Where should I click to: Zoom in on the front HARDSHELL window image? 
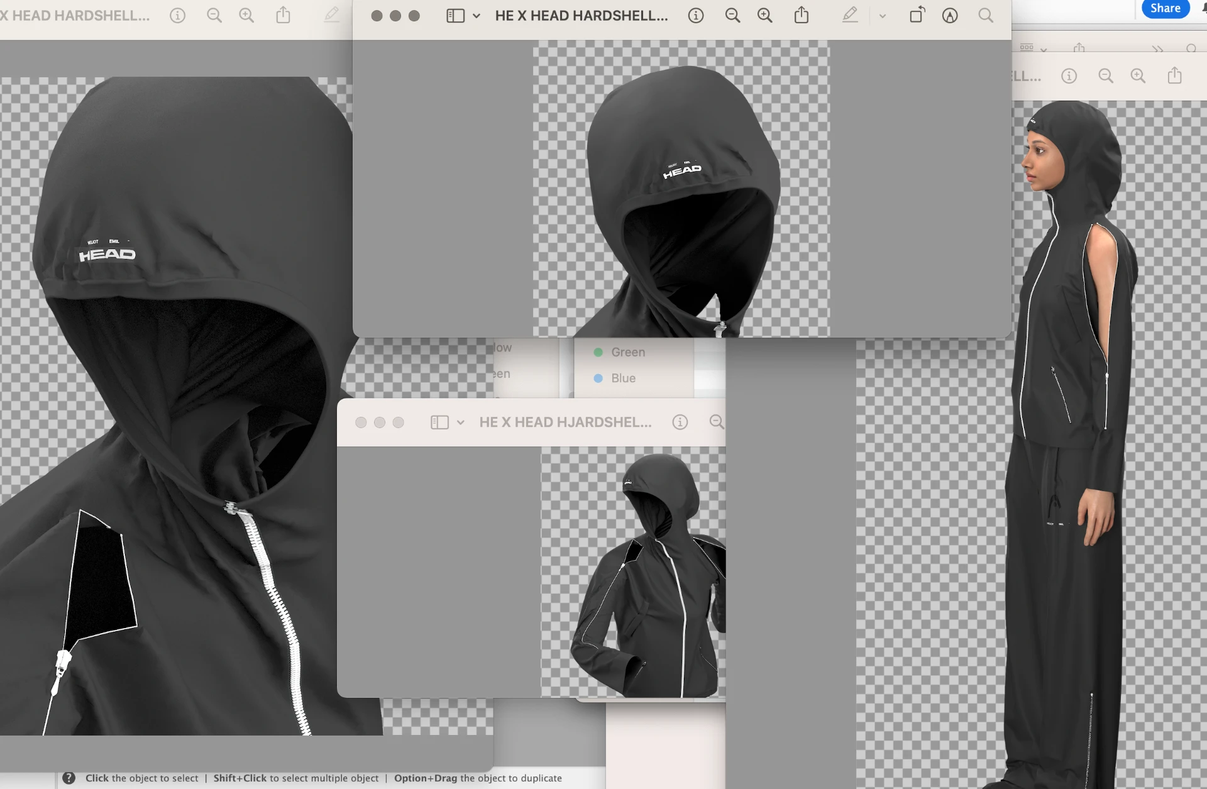point(764,16)
